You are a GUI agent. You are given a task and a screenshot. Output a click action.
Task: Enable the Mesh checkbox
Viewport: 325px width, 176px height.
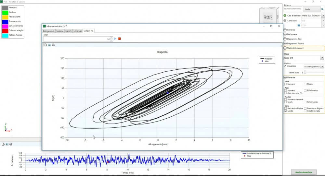[x=286, y=102]
